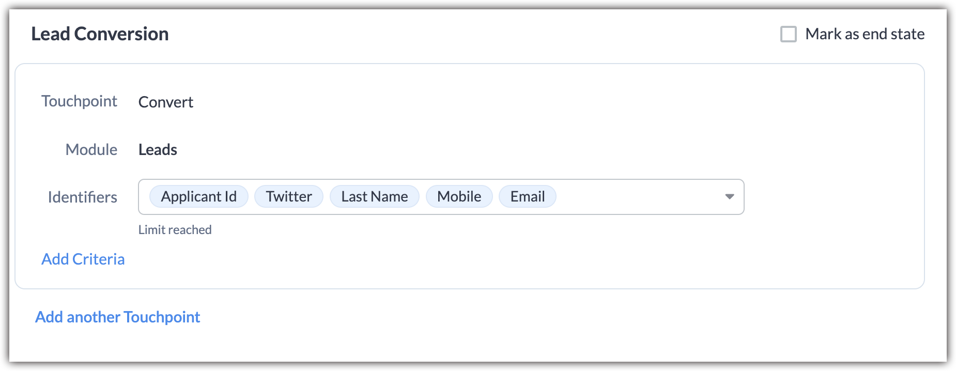Viewport: 956px width, 371px height.
Task: Click the Identifiers field label
Action: (x=82, y=197)
